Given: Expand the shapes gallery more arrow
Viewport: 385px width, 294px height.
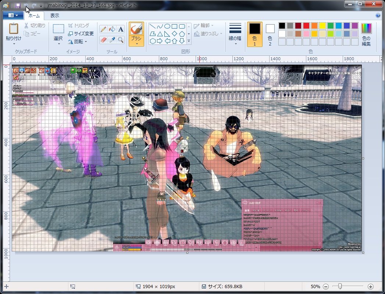Looking at the screenshot, I should tap(189, 41).
